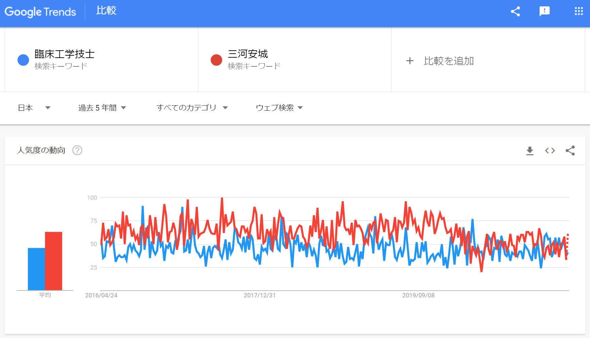Open the 過去 5 年間 time range dropdown
The height and width of the screenshot is (338, 590).
point(102,108)
